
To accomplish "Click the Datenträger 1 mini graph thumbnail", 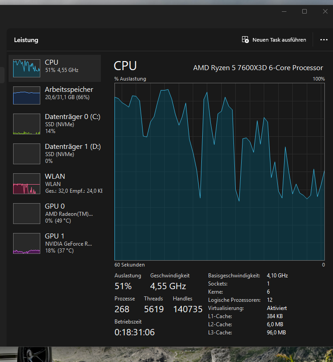I will [27, 154].
